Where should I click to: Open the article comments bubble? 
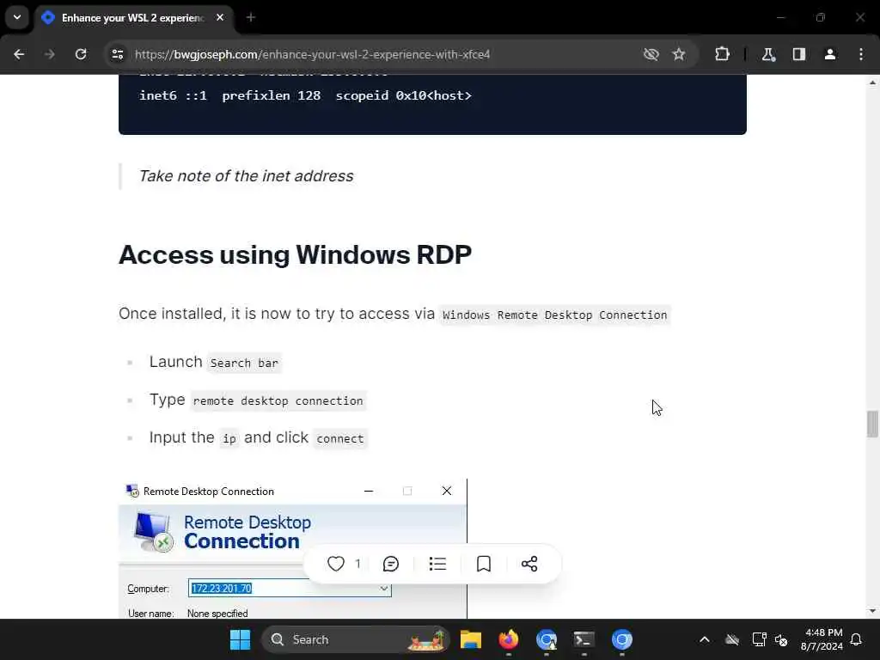[391, 564]
